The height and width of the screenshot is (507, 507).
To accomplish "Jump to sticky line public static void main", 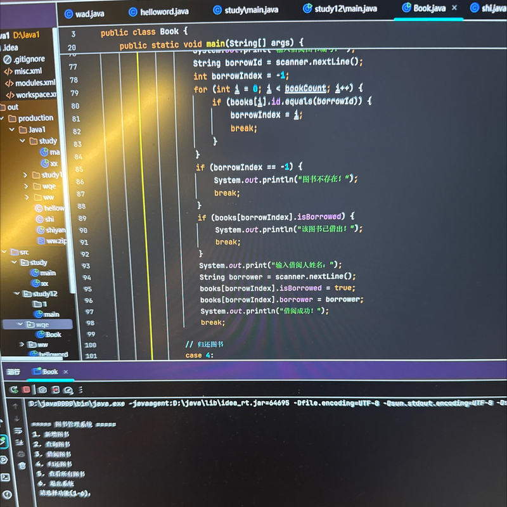I will [212, 44].
